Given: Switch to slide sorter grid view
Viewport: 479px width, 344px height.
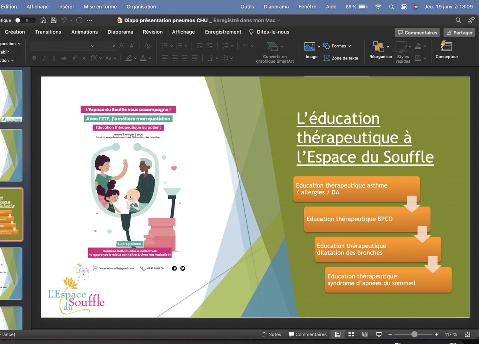Looking at the screenshot, I should pos(351,334).
